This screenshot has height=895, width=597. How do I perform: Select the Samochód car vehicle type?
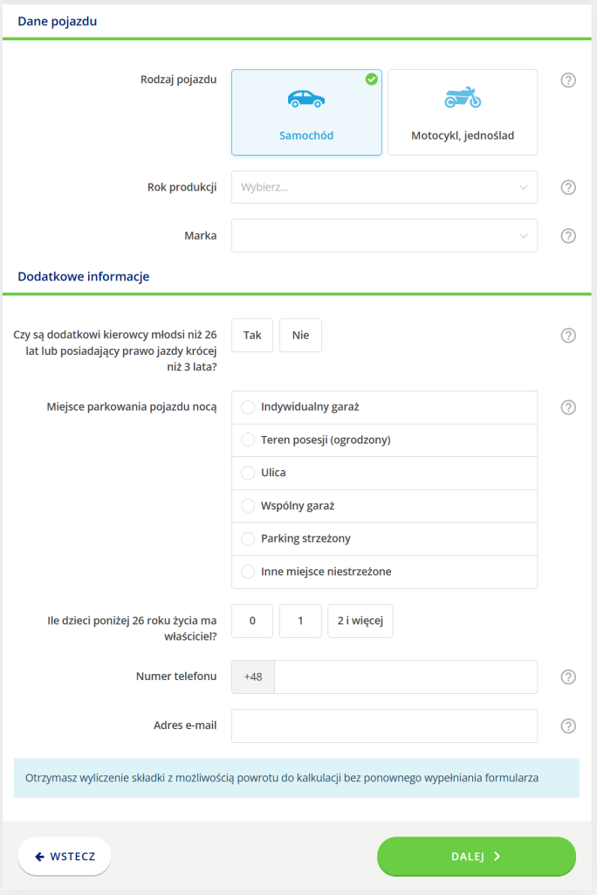[x=306, y=113]
